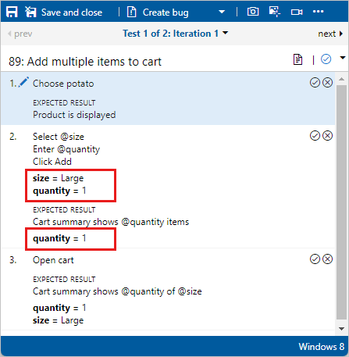Edit step 1 with the pencil icon
349x357 pixels.
23,82
